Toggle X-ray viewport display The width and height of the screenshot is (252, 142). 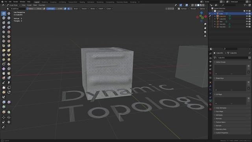point(193,5)
